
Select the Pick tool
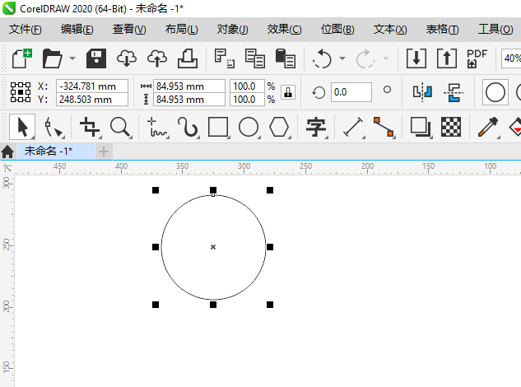pos(22,127)
